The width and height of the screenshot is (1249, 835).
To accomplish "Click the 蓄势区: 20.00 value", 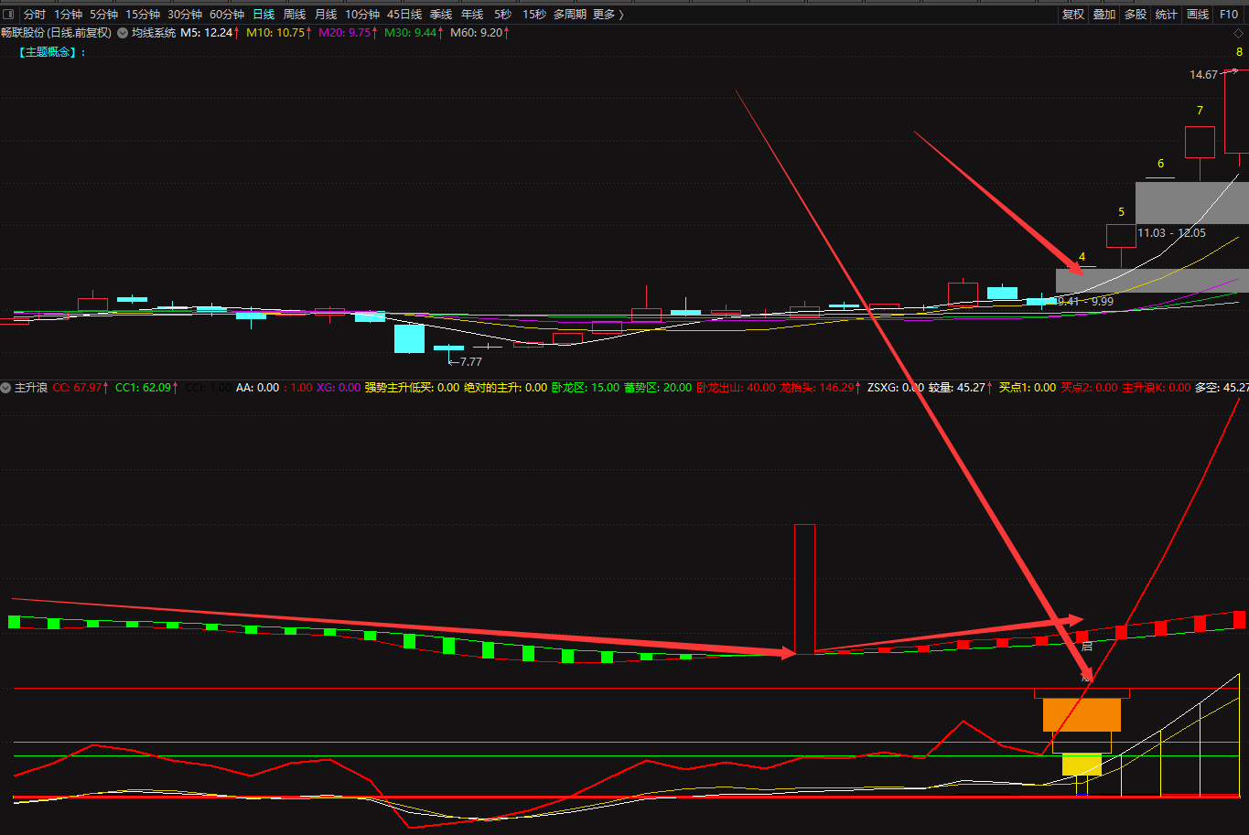I will tap(658, 388).
